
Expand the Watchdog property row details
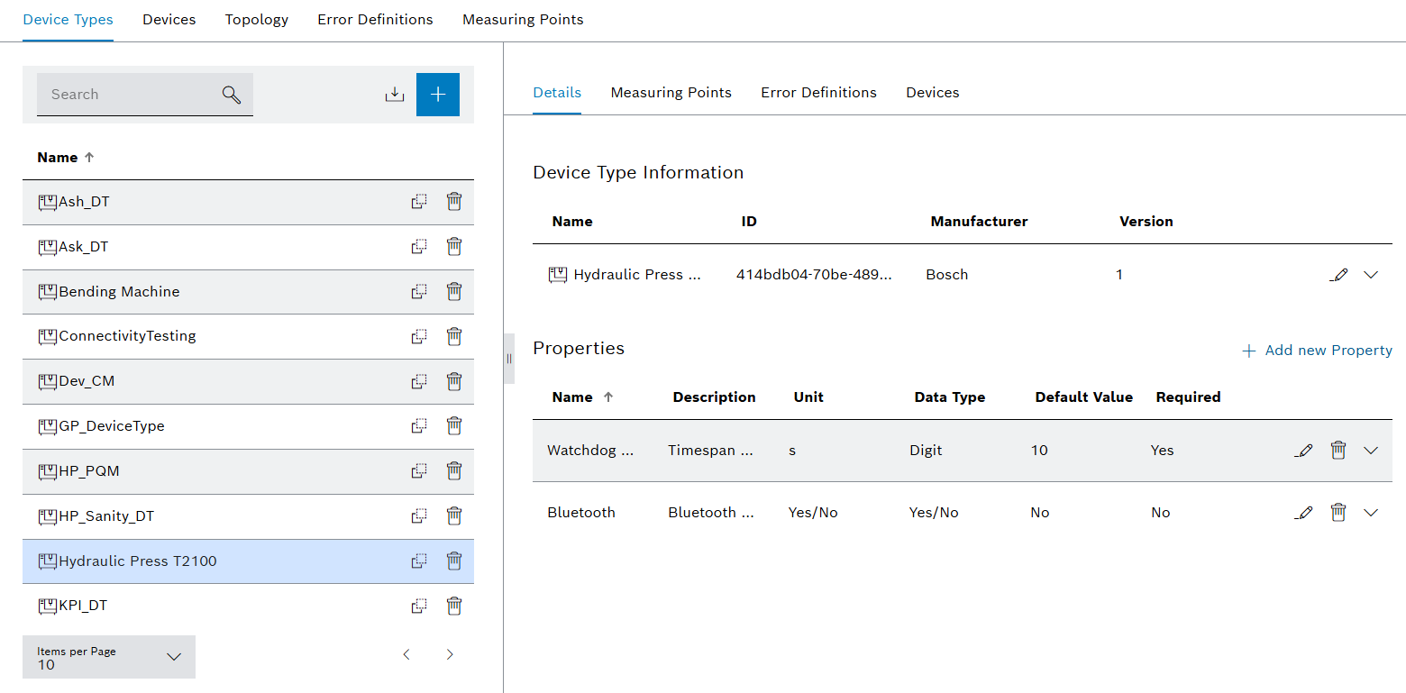1371,451
